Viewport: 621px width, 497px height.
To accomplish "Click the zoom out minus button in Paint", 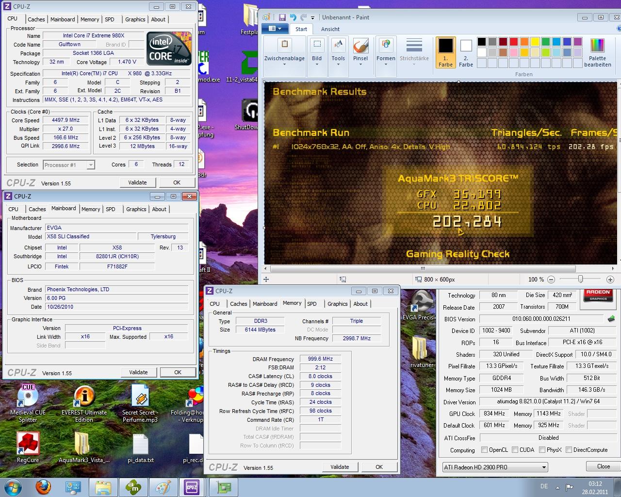I will [x=551, y=279].
